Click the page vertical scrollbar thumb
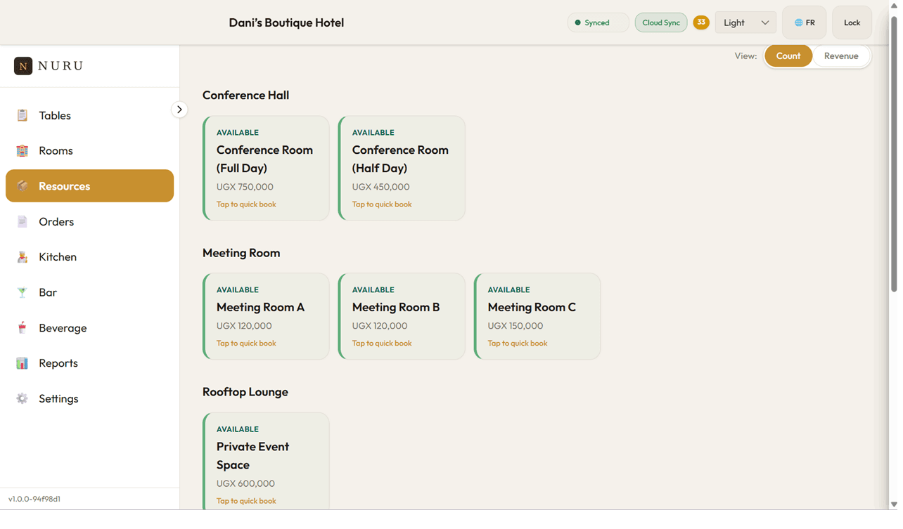 894,155
